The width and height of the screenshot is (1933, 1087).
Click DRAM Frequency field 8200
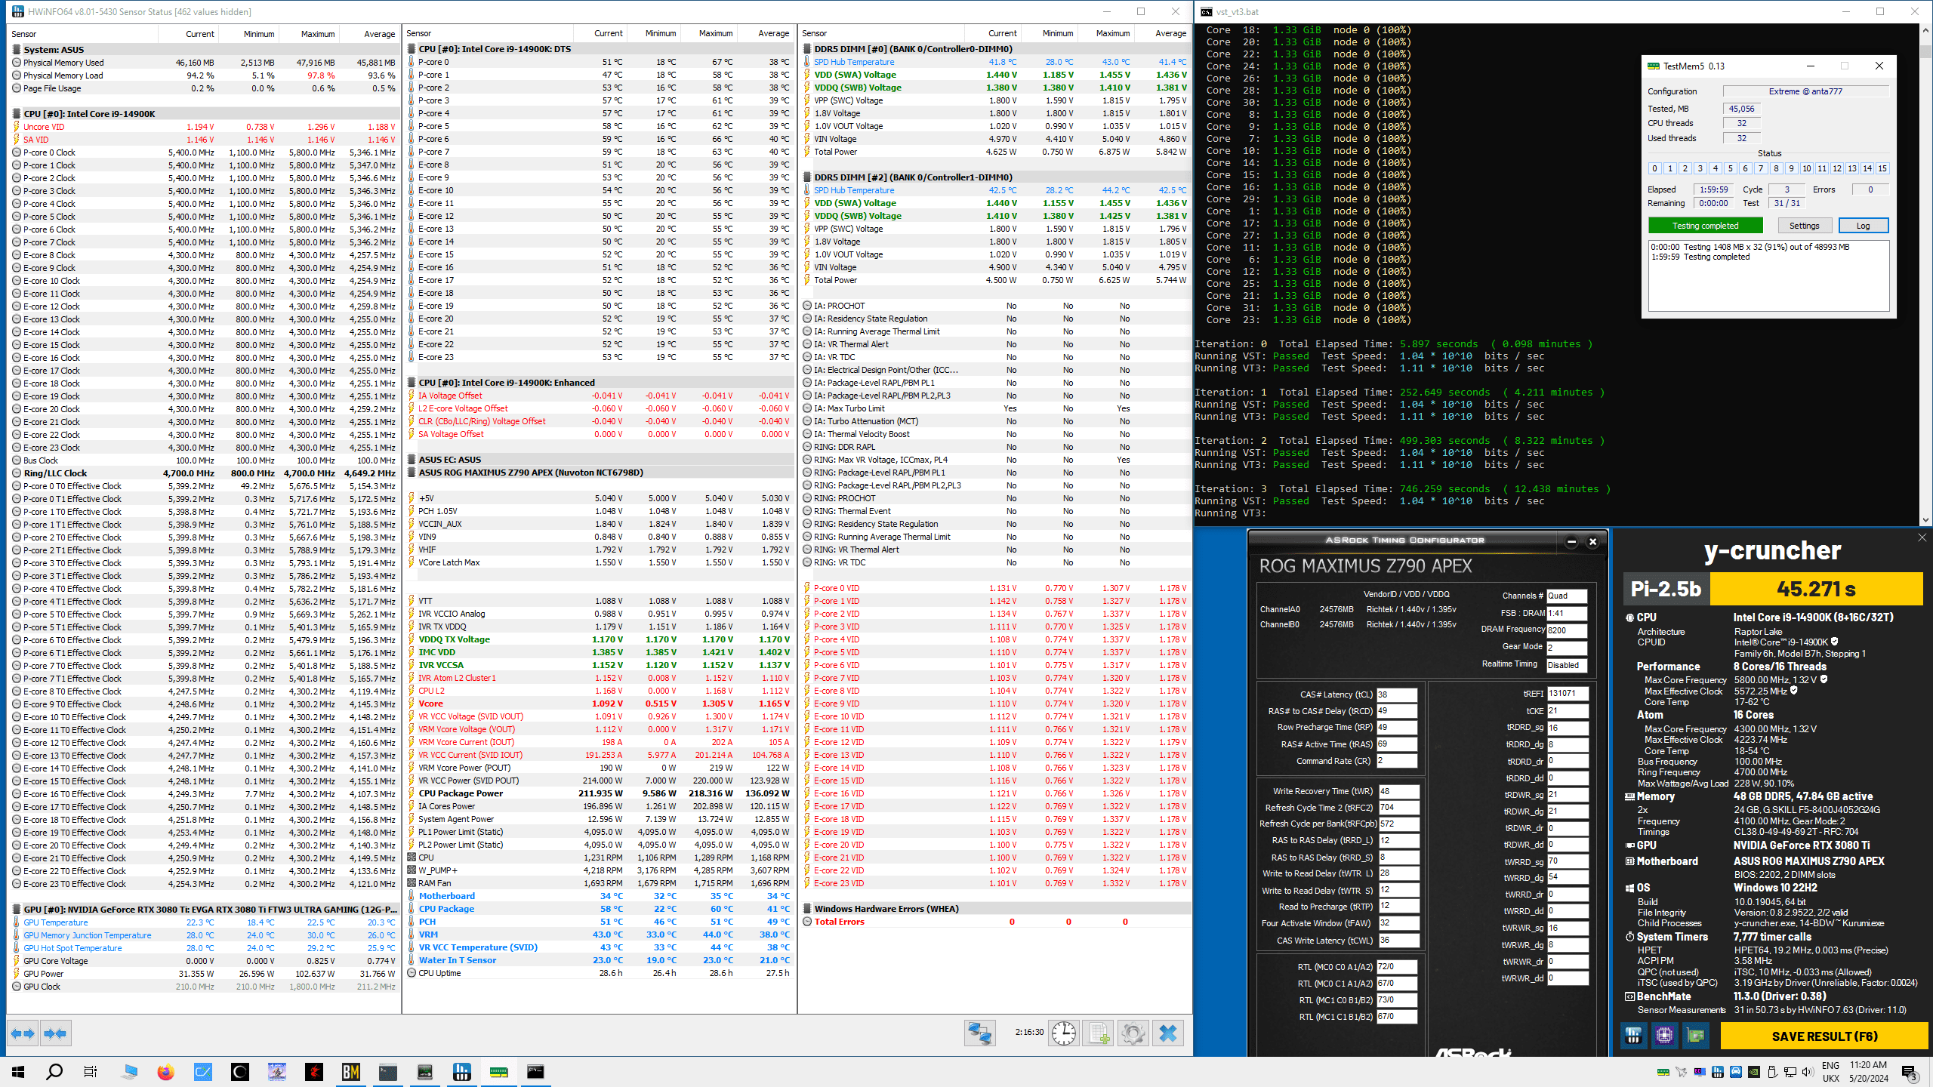tap(1567, 630)
